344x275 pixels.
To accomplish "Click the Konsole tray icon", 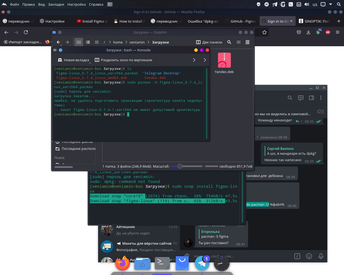I will click(x=291, y=4).
